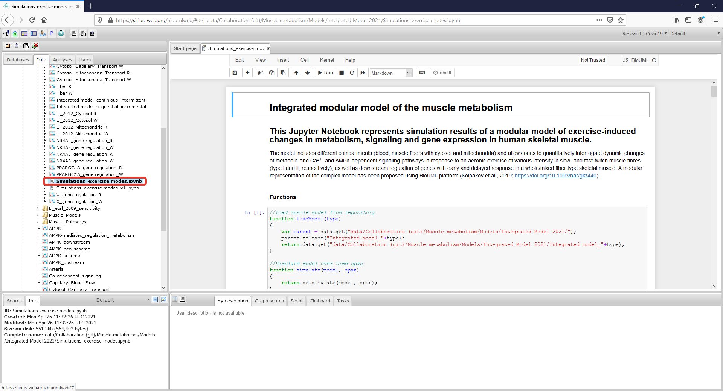Screen dimensions: 723x391
Task: Click the red X remove element icon
Action: point(35,46)
